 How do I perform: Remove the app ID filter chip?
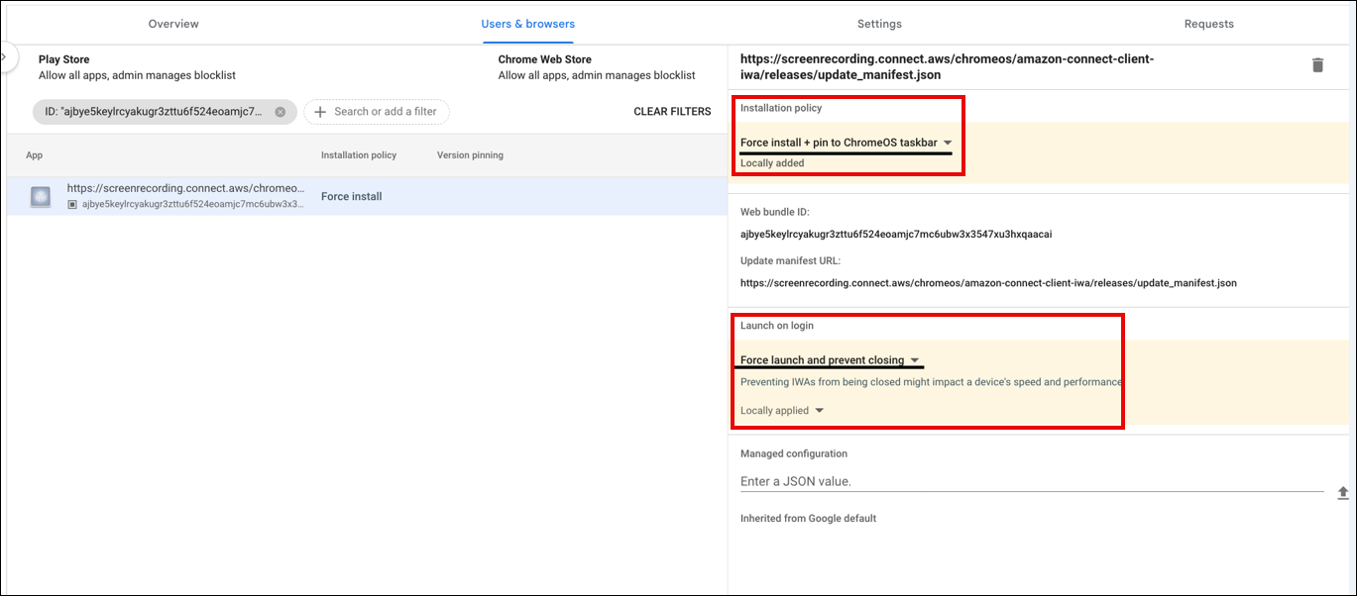tap(280, 112)
